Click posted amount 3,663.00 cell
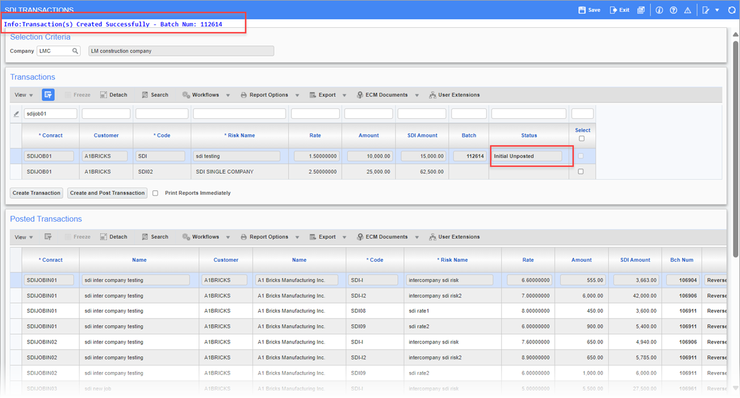The width and height of the screenshot is (740, 398). tap(635, 280)
